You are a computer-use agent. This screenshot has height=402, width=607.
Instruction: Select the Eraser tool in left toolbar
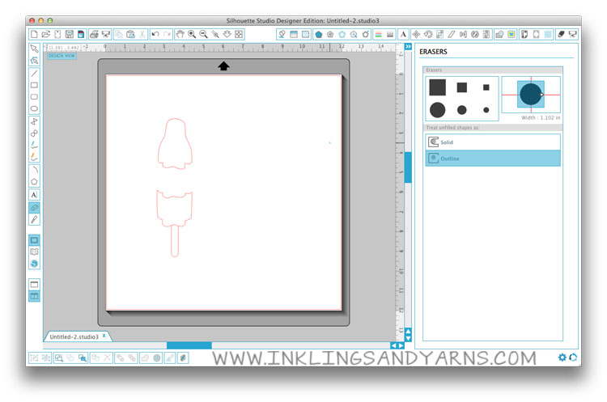point(34,207)
